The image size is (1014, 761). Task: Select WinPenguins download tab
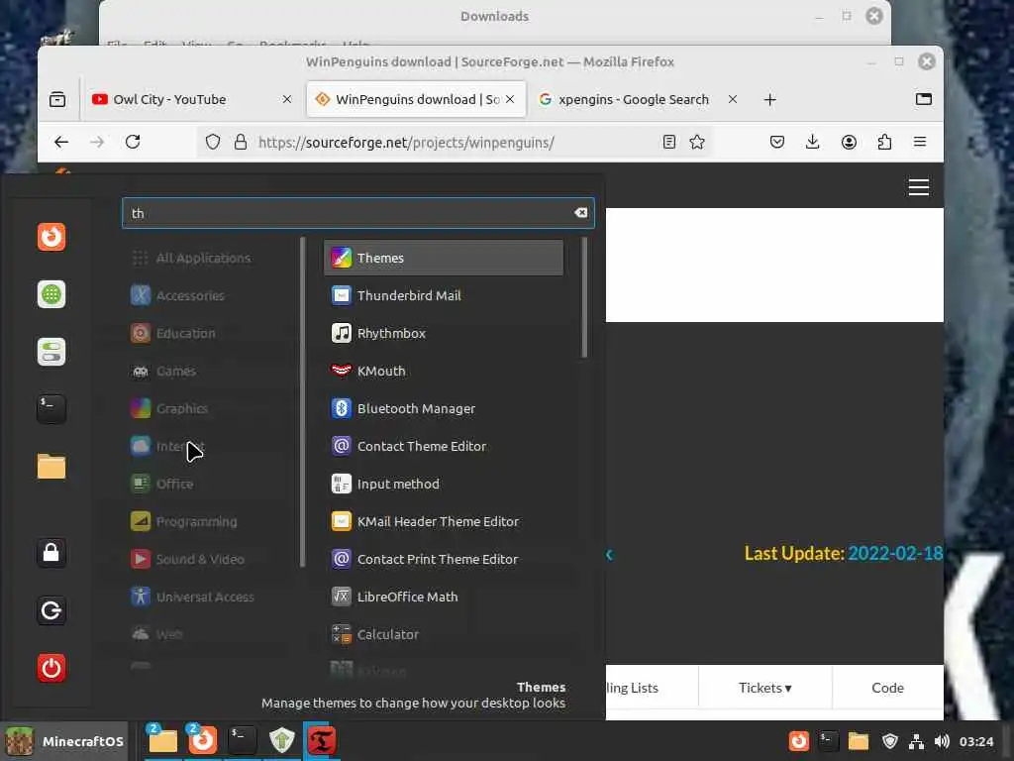coord(416,99)
